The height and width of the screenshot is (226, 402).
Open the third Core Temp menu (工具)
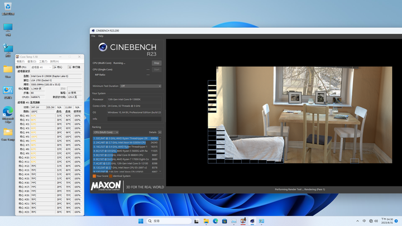click(43, 61)
